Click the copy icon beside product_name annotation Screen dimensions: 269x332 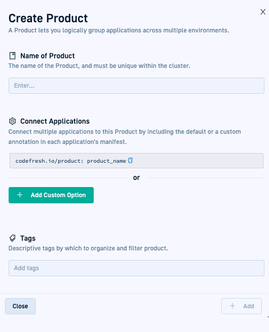coord(130,161)
